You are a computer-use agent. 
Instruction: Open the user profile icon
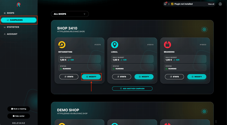(220, 4)
